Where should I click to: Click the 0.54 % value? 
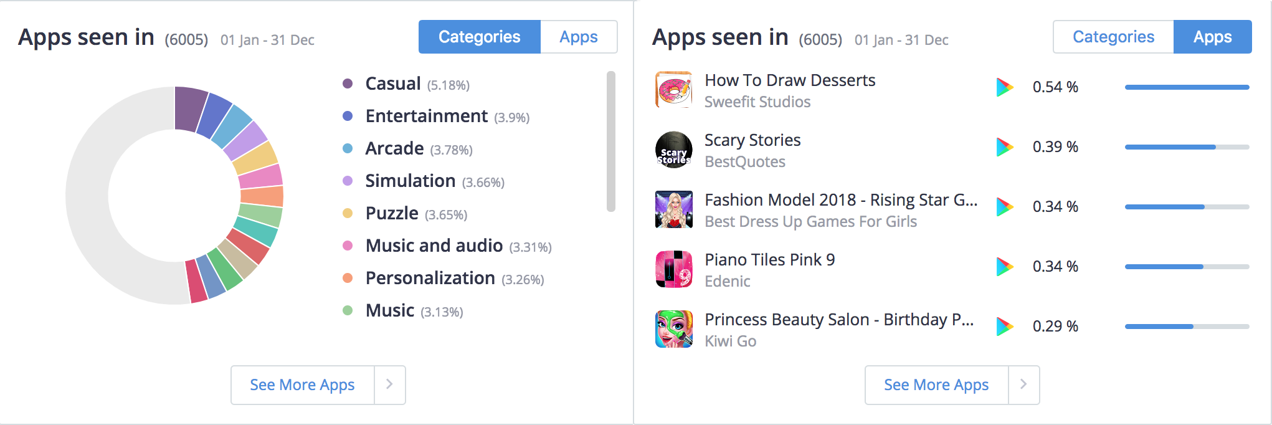[x=1055, y=87]
